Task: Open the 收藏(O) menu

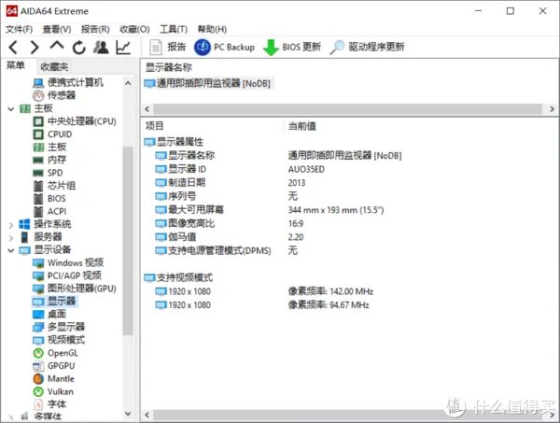Action: [x=134, y=29]
